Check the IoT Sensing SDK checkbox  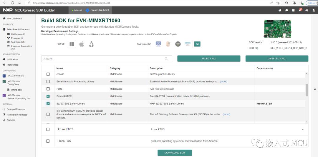click(x=48, y=114)
